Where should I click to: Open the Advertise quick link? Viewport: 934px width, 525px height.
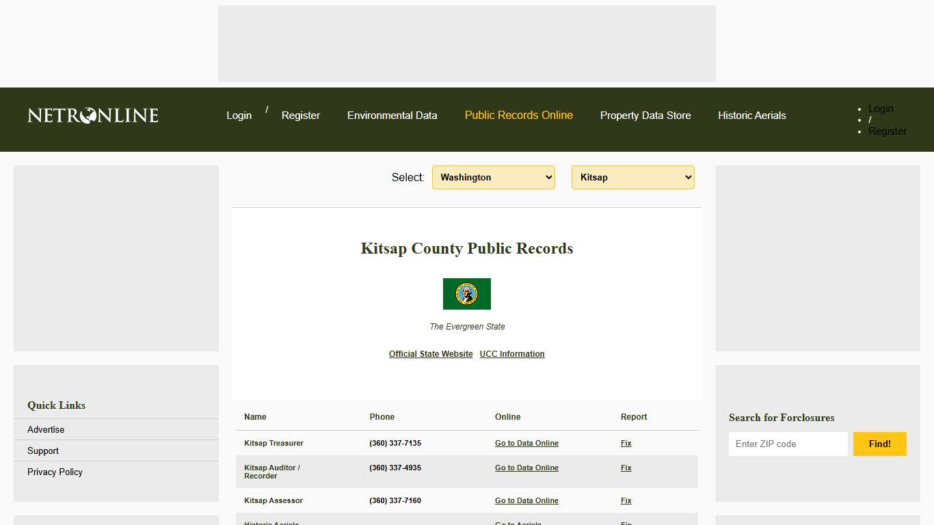[45, 429]
